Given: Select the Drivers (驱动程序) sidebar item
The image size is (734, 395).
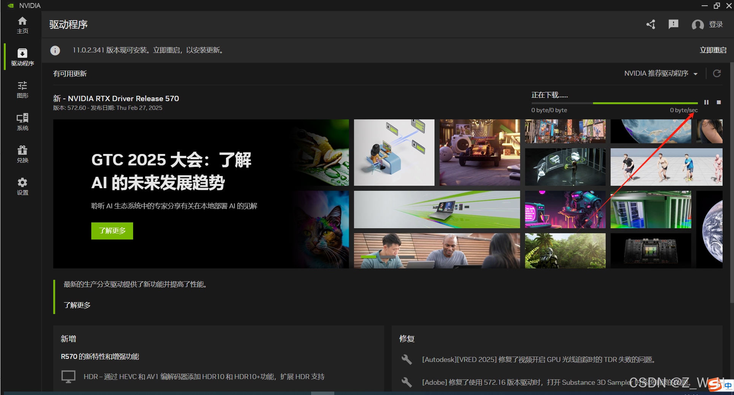Looking at the screenshot, I should coord(22,57).
